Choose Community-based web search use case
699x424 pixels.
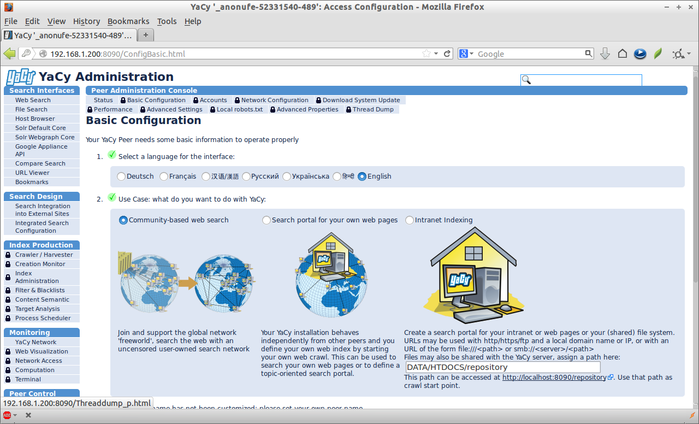pyautogui.click(x=123, y=220)
